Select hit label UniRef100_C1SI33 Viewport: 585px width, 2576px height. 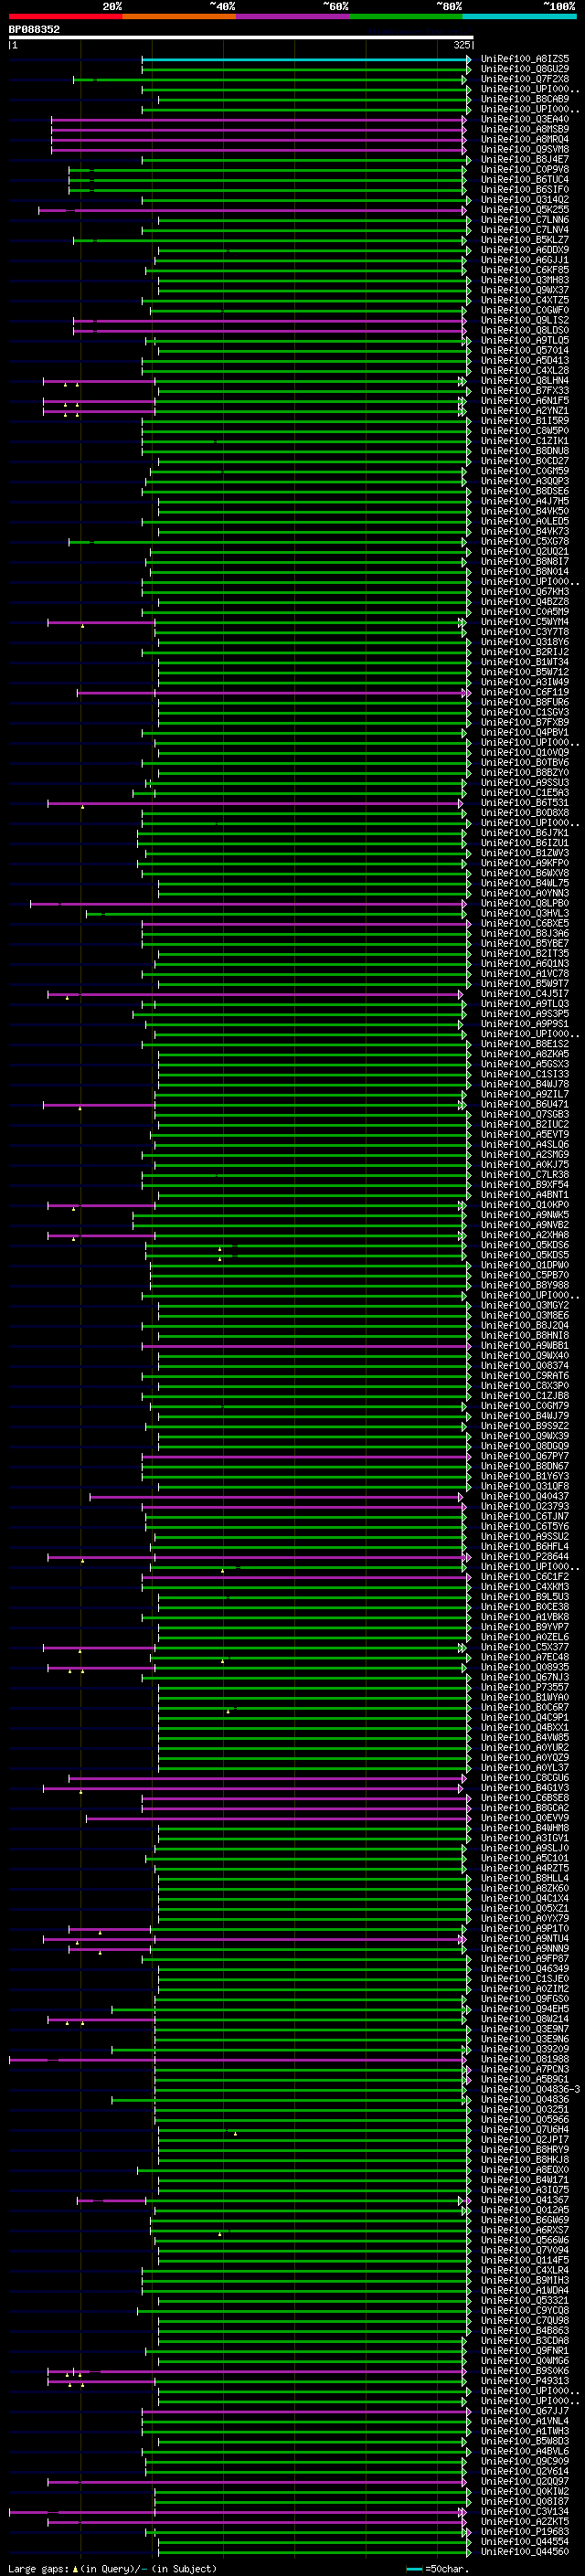tap(524, 1074)
